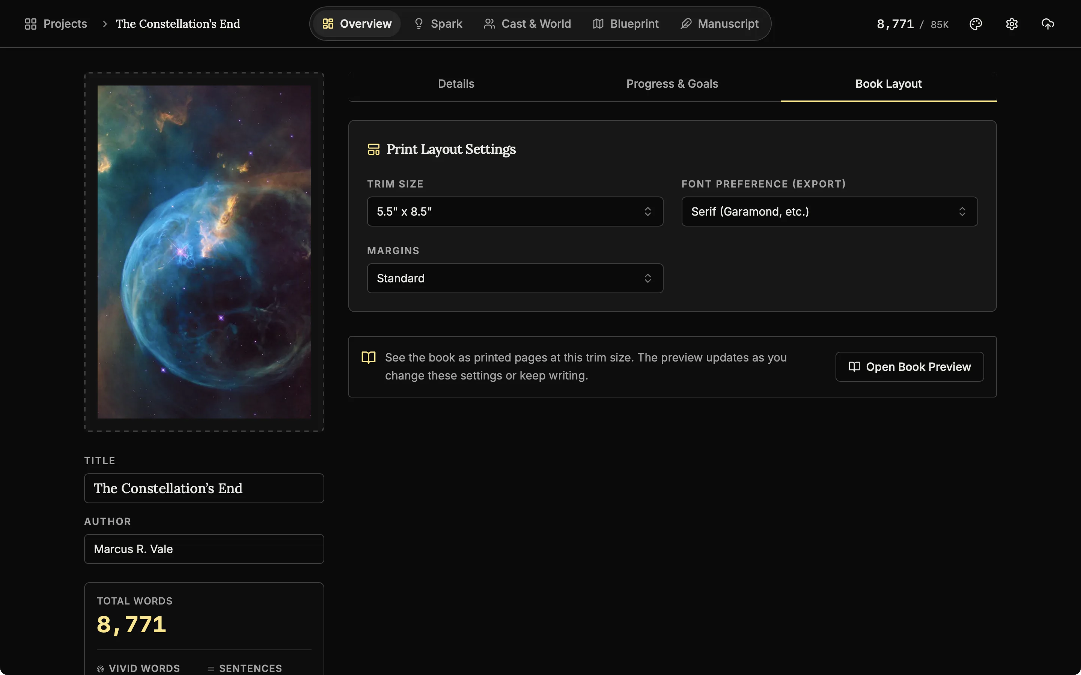The height and width of the screenshot is (675, 1081).
Task: Select the Book Layout tab
Action: click(888, 84)
